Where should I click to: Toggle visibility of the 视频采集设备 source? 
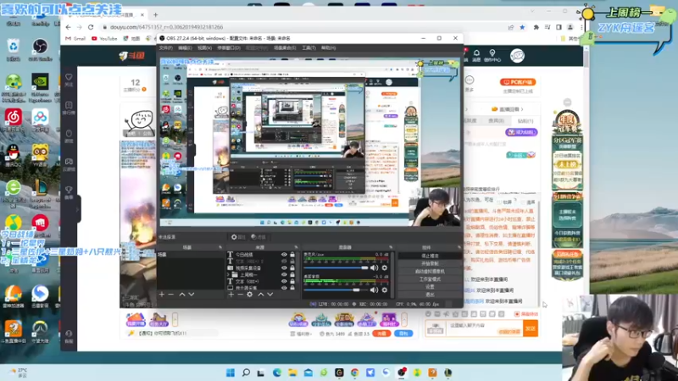pos(284,268)
